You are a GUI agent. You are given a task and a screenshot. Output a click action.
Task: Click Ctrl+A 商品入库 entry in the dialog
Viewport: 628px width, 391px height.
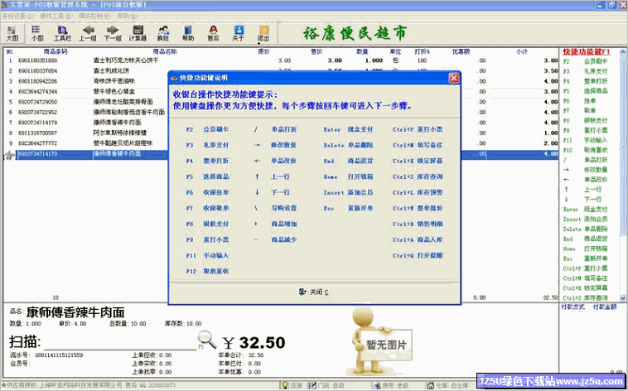pyautogui.click(x=418, y=239)
